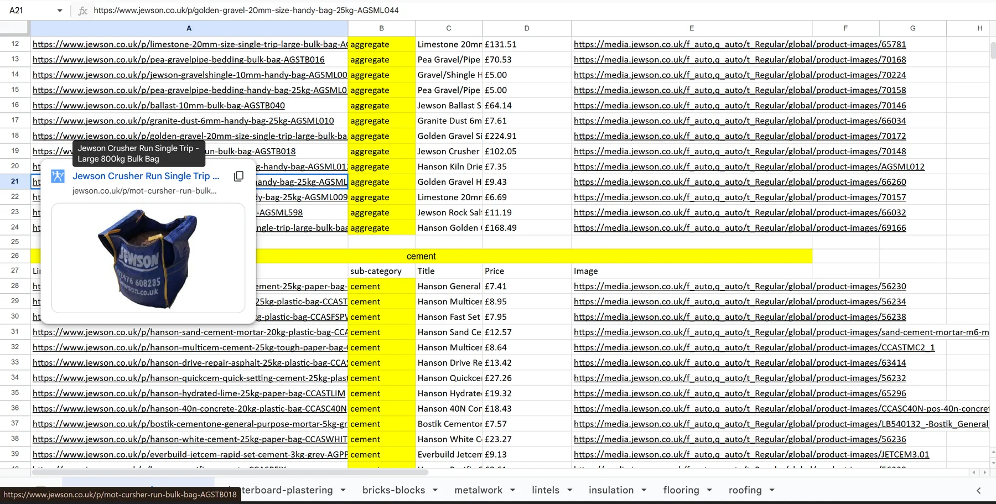Select the Title header cell in row 27
Image resolution: width=996 pixels, height=504 pixels.
[x=449, y=271]
